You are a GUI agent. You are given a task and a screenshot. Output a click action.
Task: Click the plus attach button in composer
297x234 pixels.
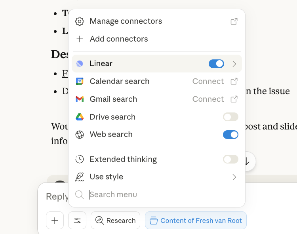(x=55, y=221)
